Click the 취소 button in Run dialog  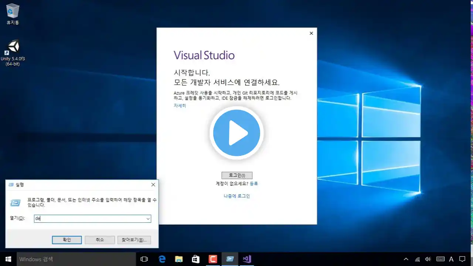tap(100, 240)
